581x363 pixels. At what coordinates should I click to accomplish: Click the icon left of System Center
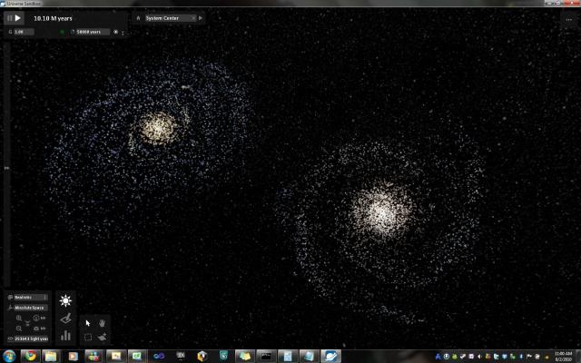(138, 18)
